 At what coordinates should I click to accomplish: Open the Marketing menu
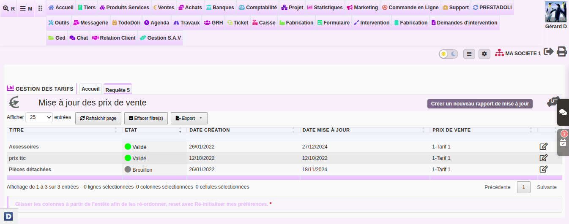(x=362, y=8)
